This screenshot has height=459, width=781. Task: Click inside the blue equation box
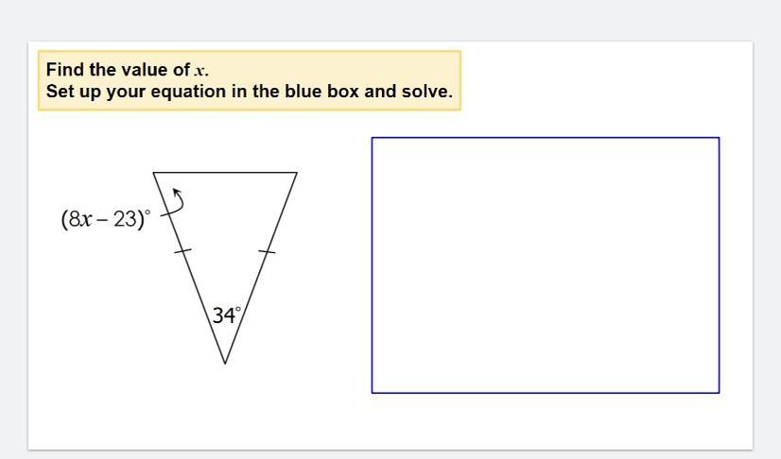coord(545,264)
